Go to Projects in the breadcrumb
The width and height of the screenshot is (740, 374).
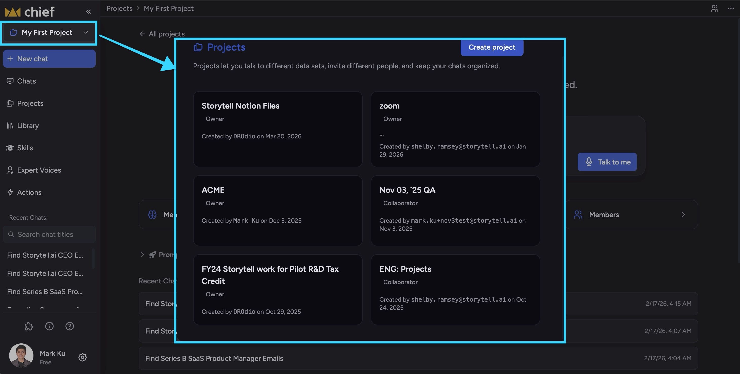120,8
